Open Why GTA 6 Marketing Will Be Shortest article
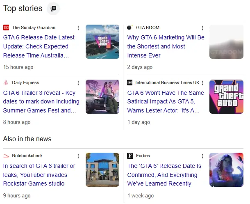Viewport: 250px width, 204px height. tap(166, 46)
